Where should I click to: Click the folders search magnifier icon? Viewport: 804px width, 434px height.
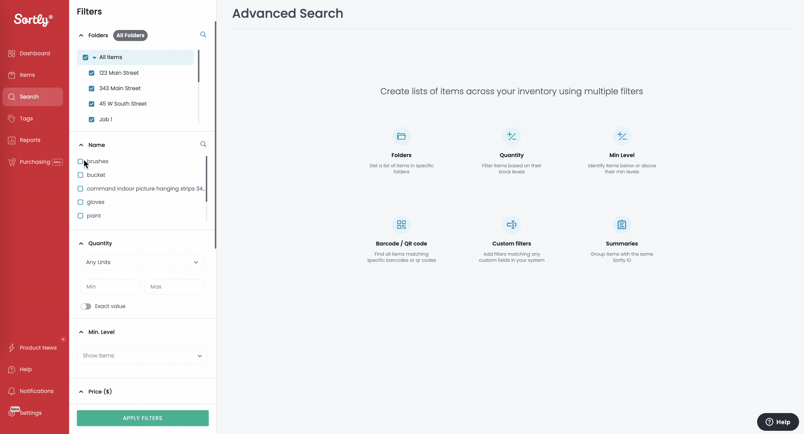(203, 35)
